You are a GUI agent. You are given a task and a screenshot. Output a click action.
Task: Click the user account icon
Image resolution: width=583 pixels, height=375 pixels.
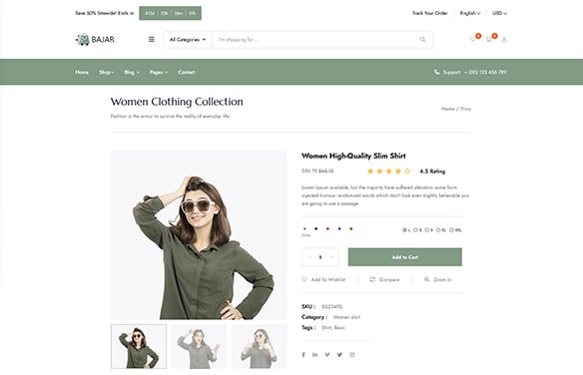coord(504,39)
